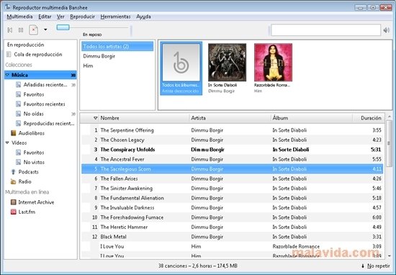Select track The Invaluable Darkness
The width and height of the screenshot is (396, 275).
coord(232,207)
